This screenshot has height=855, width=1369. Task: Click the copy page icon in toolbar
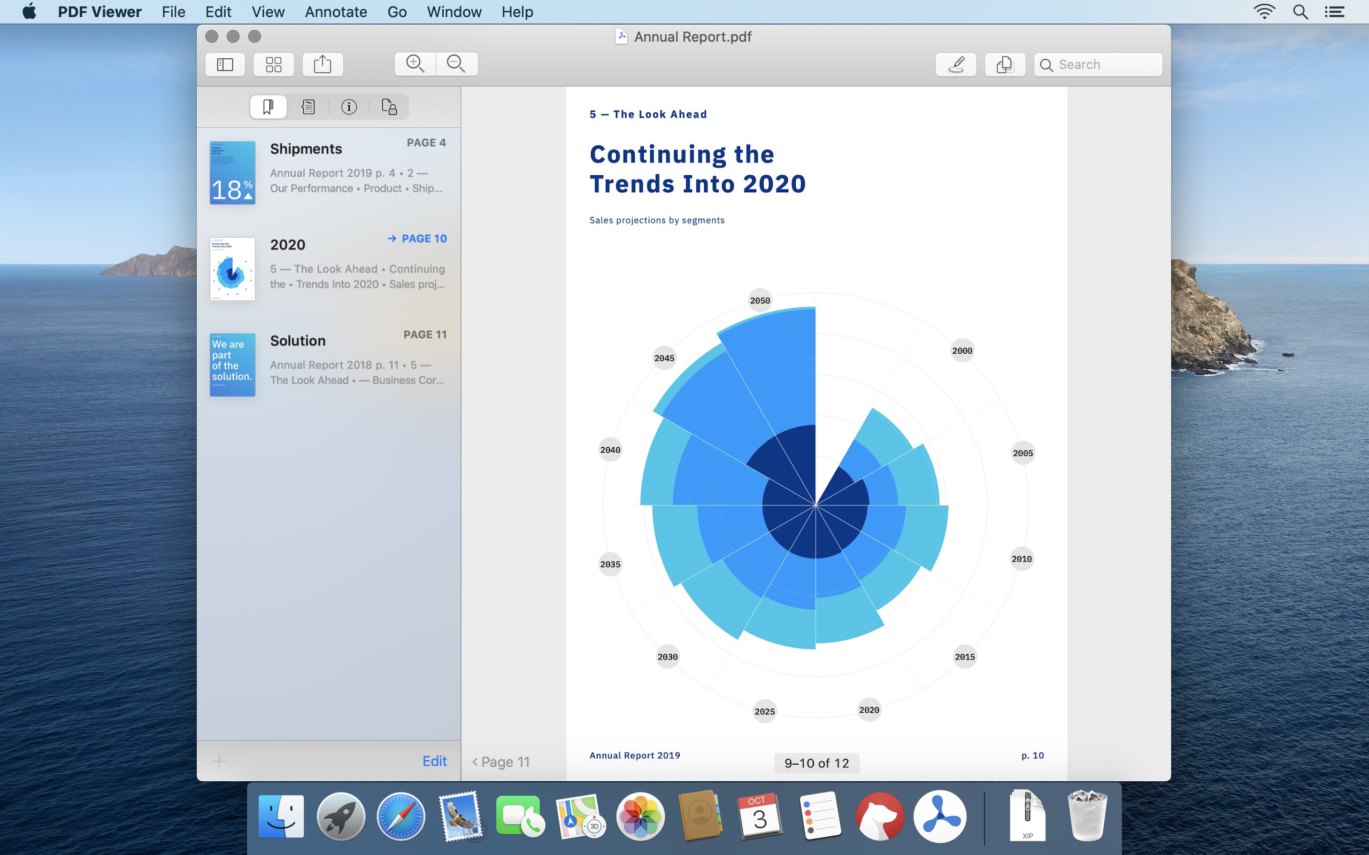pyautogui.click(x=1004, y=64)
